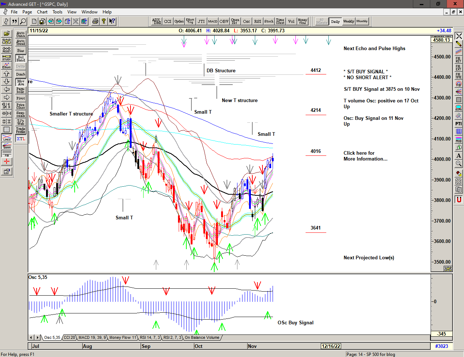Select the Gann lines drawing tool
This screenshot has height=357, width=464.
tap(7, 146)
